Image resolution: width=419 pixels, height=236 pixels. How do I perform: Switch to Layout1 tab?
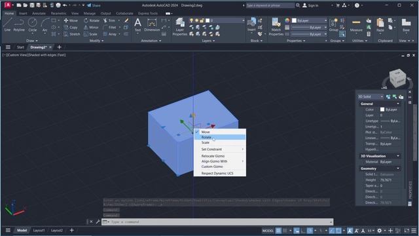[x=39, y=230]
